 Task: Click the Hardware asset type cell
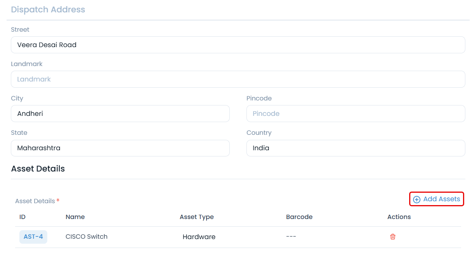(x=199, y=236)
